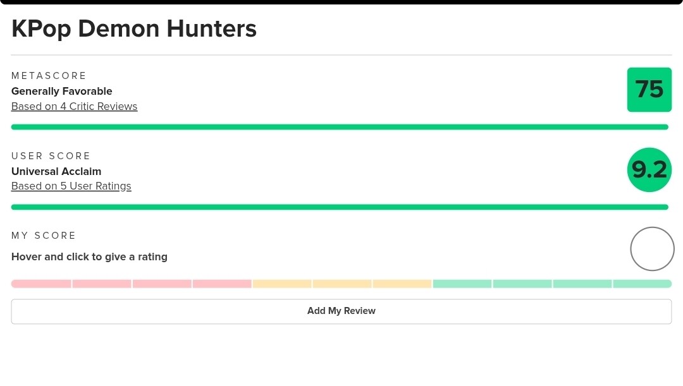Viewport: 683px width, 386px height.
Task: Select the second red rating segment
Action: tap(102, 284)
